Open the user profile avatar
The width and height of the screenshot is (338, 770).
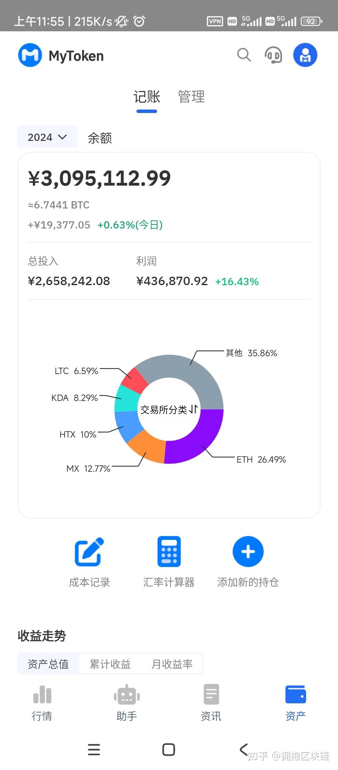pyautogui.click(x=305, y=55)
